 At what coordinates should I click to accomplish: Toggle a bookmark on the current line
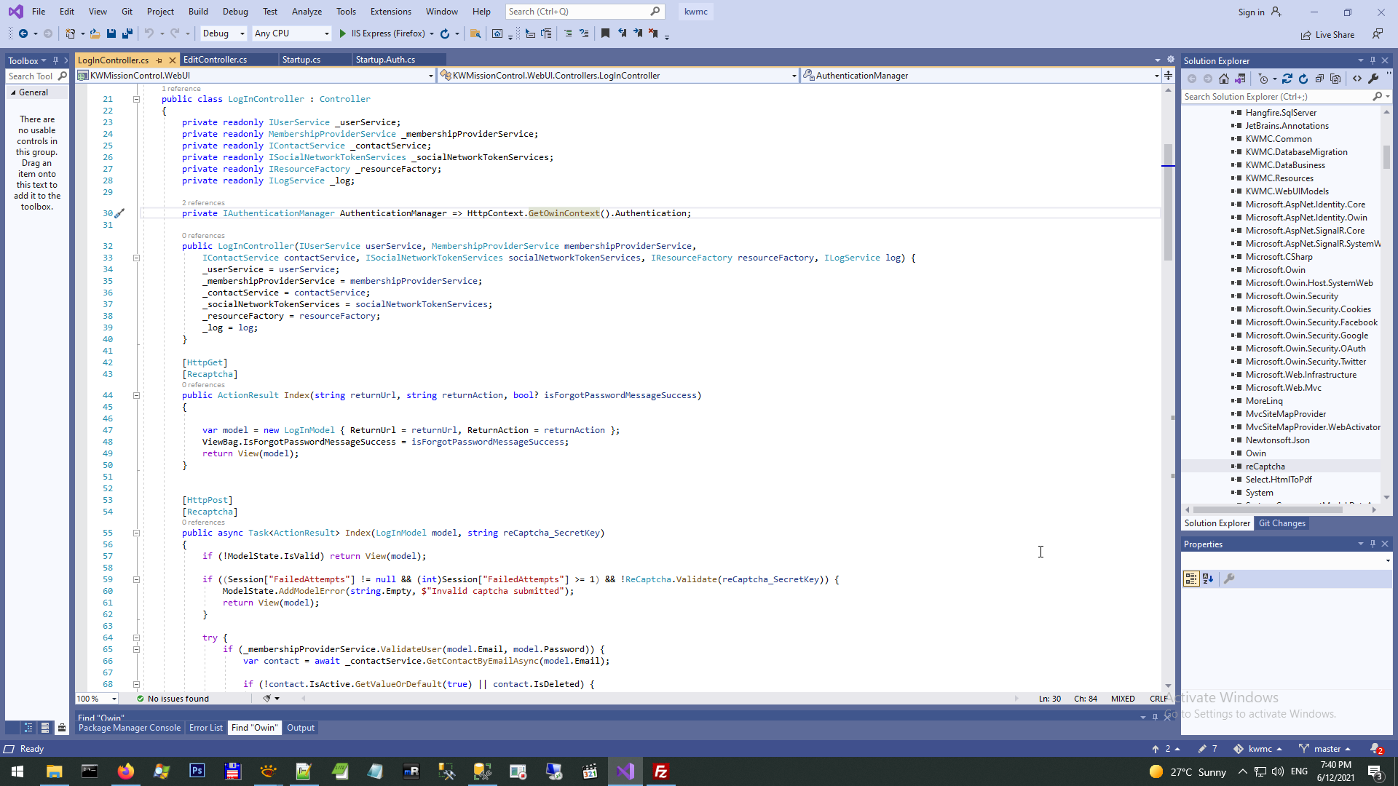click(x=605, y=33)
